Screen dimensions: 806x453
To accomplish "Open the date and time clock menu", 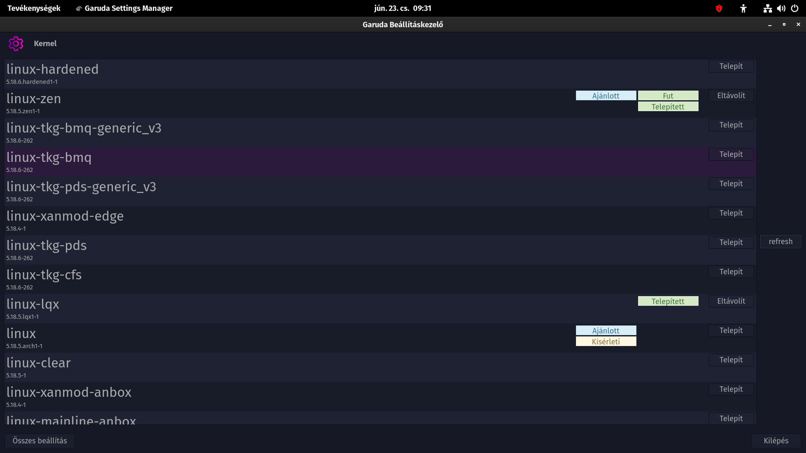I will point(403,8).
